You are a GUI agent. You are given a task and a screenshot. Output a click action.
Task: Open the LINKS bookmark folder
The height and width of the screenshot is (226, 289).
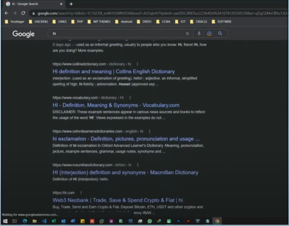60,22
